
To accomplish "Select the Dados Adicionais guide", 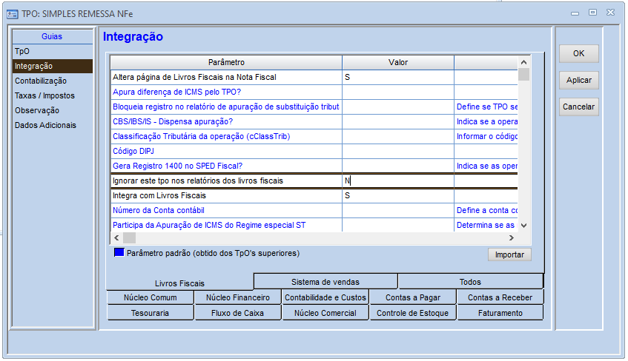I will [45, 125].
